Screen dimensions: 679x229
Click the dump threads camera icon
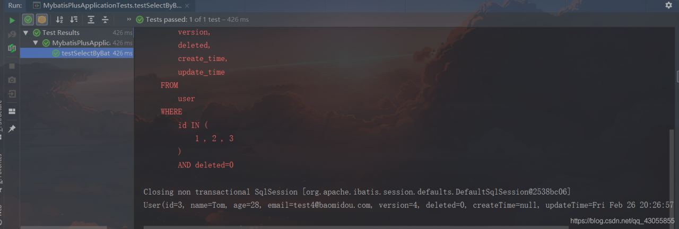point(12,80)
